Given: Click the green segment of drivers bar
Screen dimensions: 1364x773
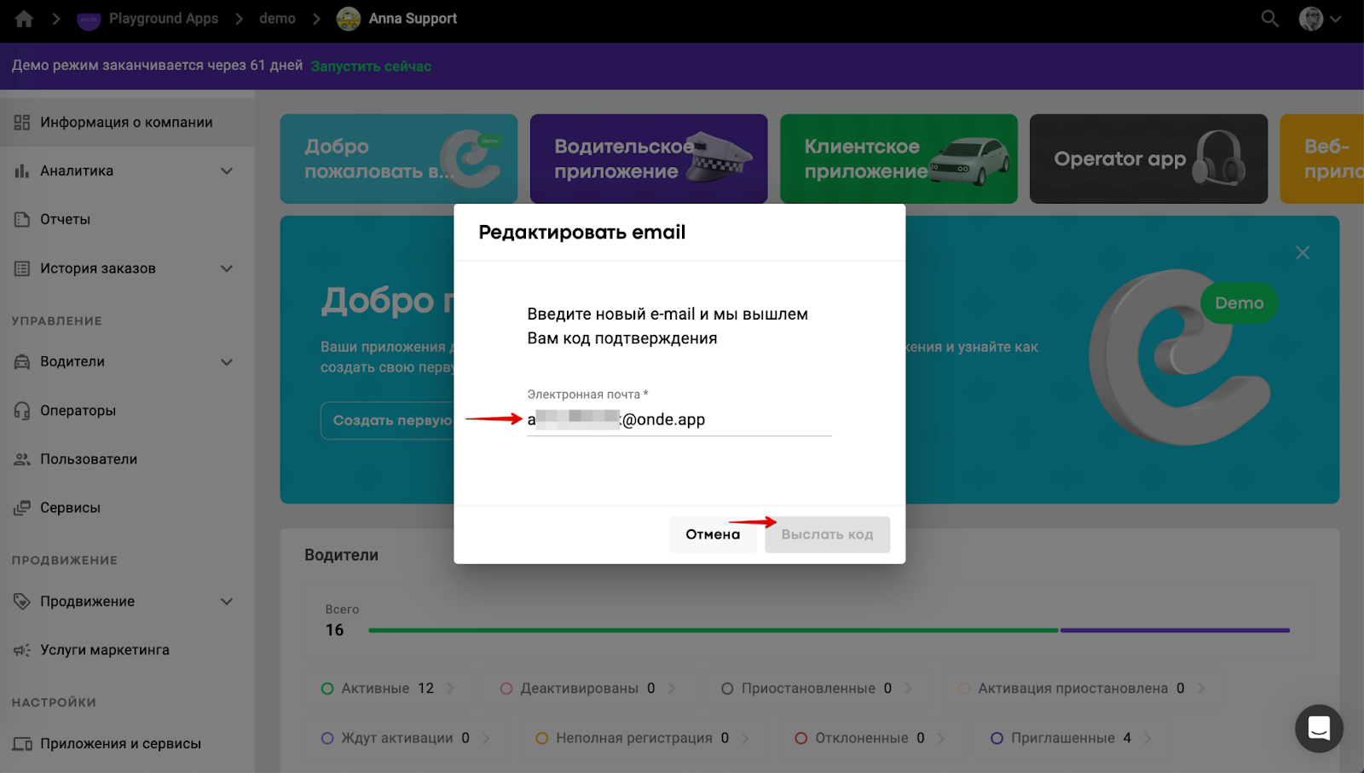Looking at the screenshot, I should pyautogui.click(x=713, y=631).
